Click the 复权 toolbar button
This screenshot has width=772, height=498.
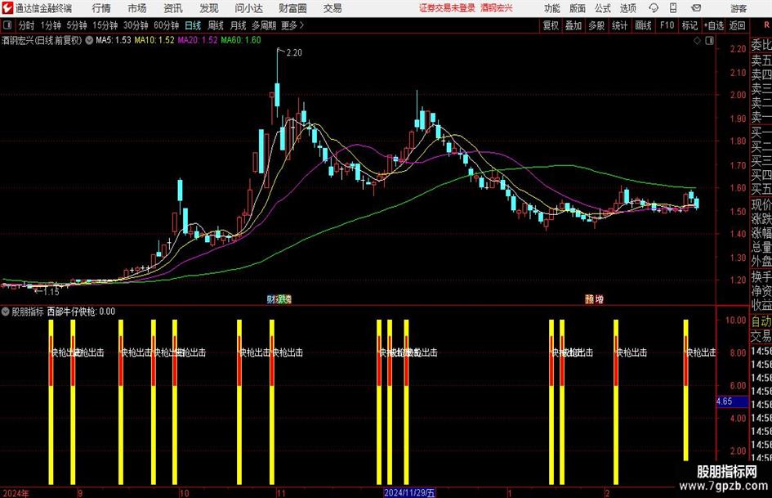pos(551,25)
